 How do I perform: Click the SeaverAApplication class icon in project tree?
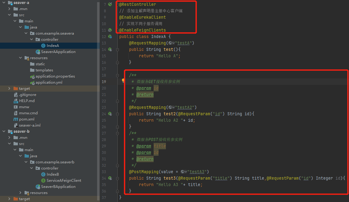pos(38,52)
